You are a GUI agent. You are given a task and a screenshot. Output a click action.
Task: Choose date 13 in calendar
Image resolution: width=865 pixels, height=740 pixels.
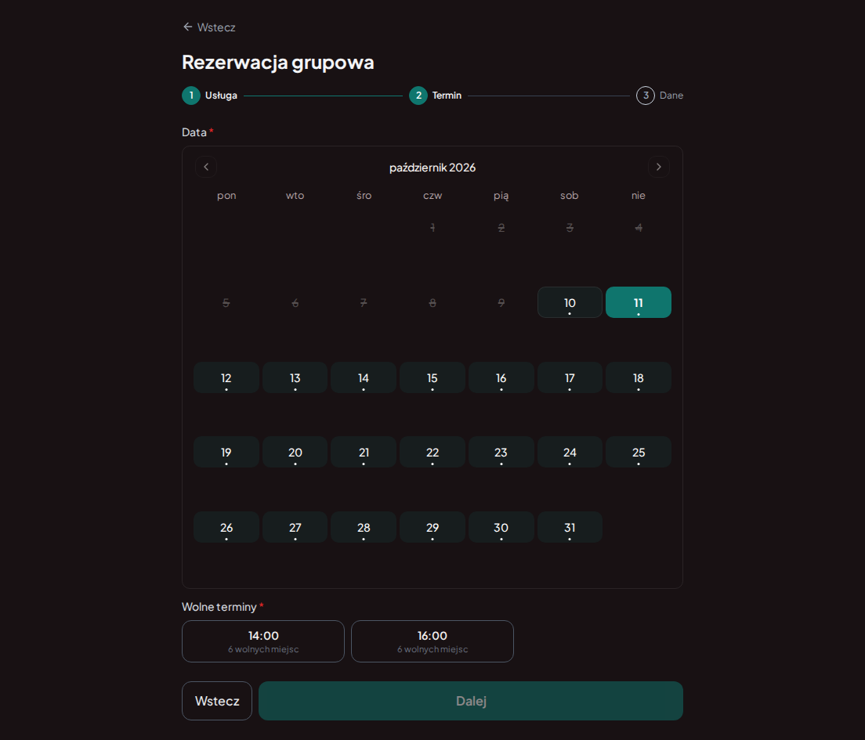pos(295,377)
